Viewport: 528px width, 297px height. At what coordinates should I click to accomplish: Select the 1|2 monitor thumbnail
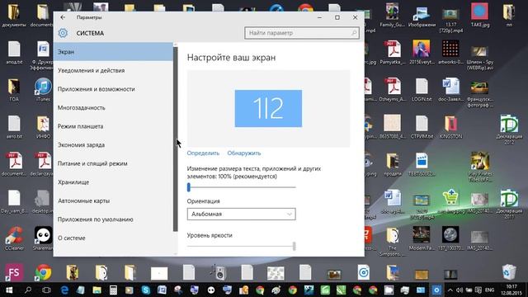[x=268, y=108]
